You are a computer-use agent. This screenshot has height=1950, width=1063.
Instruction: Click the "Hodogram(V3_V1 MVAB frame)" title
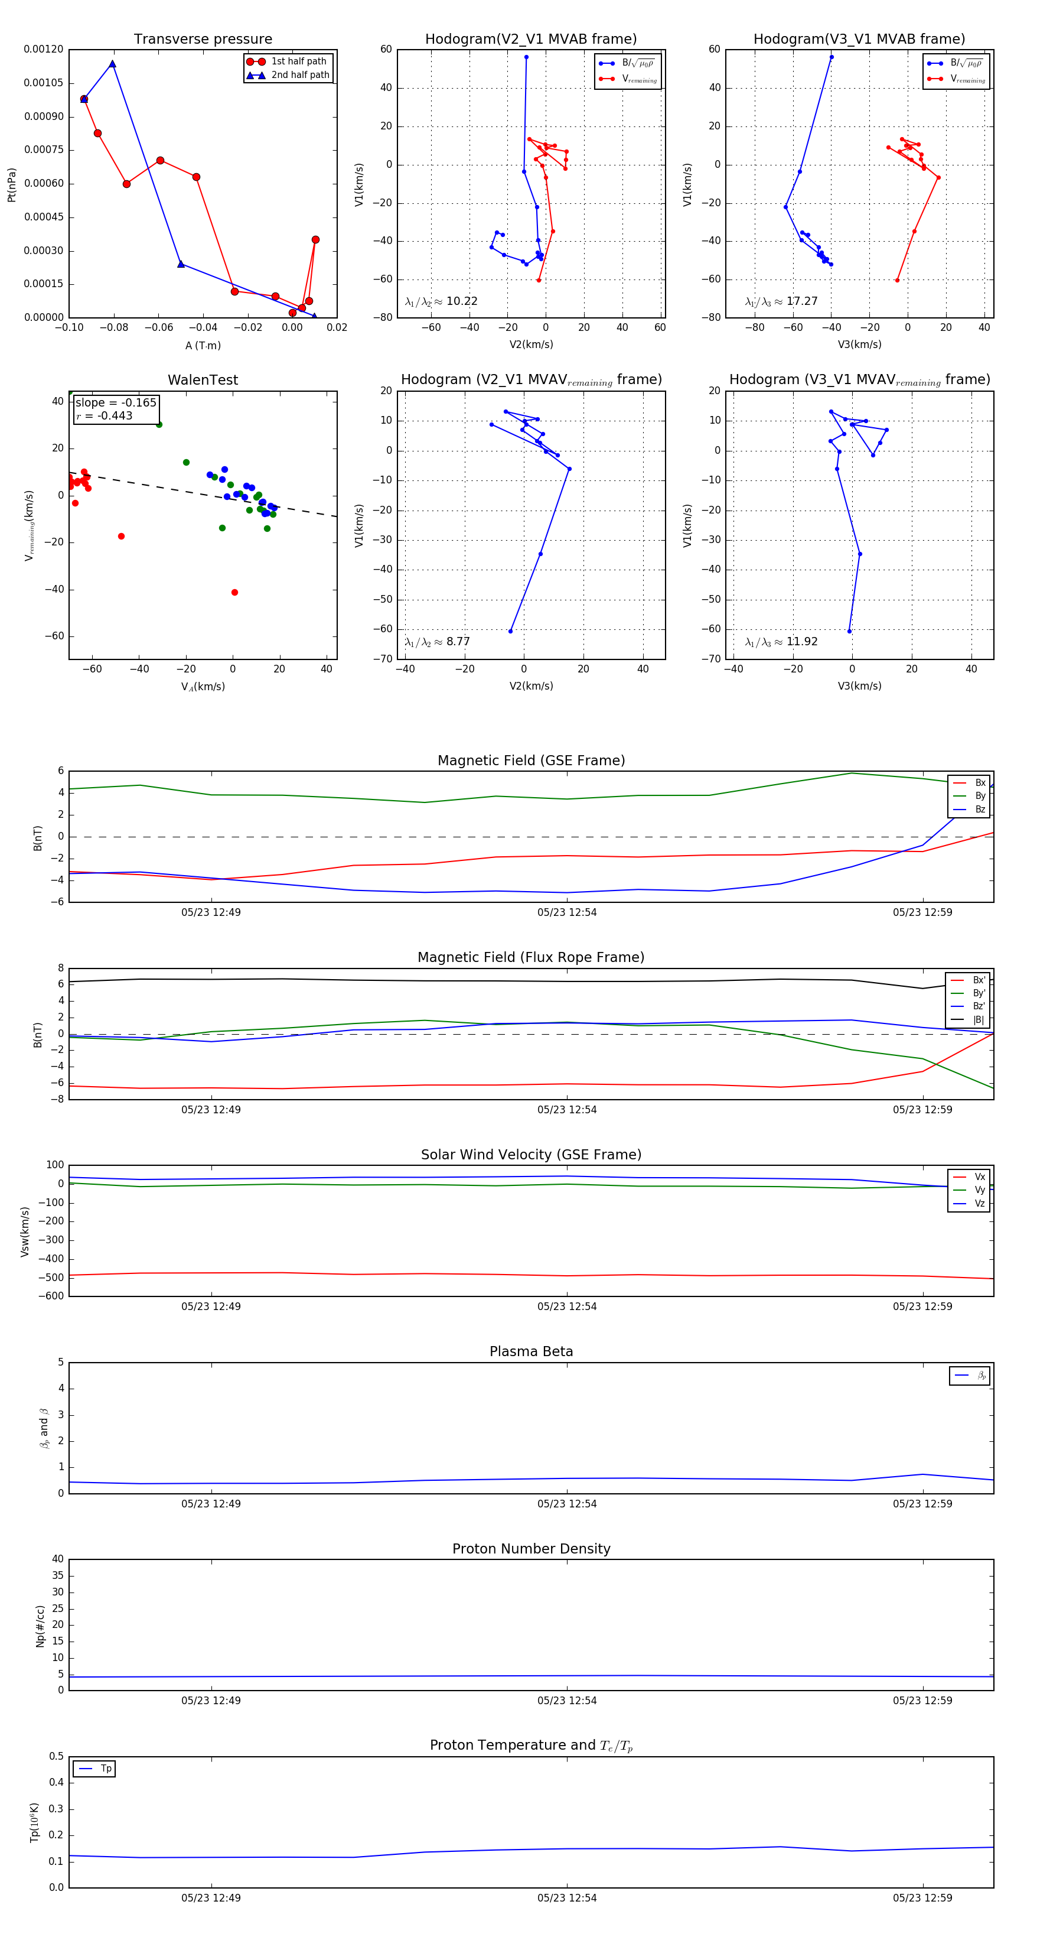pyautogui.click(x=859, y=40)
